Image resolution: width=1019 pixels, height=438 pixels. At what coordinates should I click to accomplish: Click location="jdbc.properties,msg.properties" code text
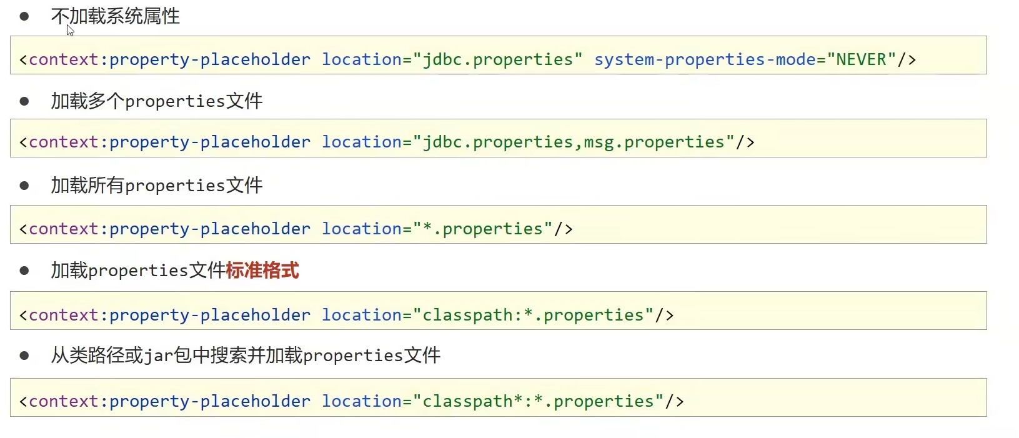(x=528, y=142)
